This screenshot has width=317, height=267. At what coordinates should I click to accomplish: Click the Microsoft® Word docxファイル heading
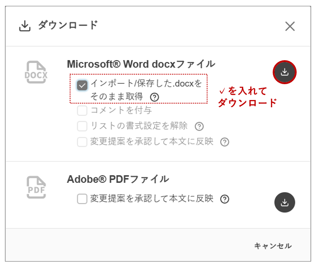tap(141, 64)
